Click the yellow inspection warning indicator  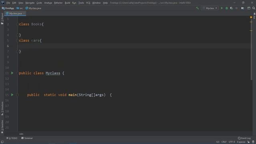[x=251, y=17]
